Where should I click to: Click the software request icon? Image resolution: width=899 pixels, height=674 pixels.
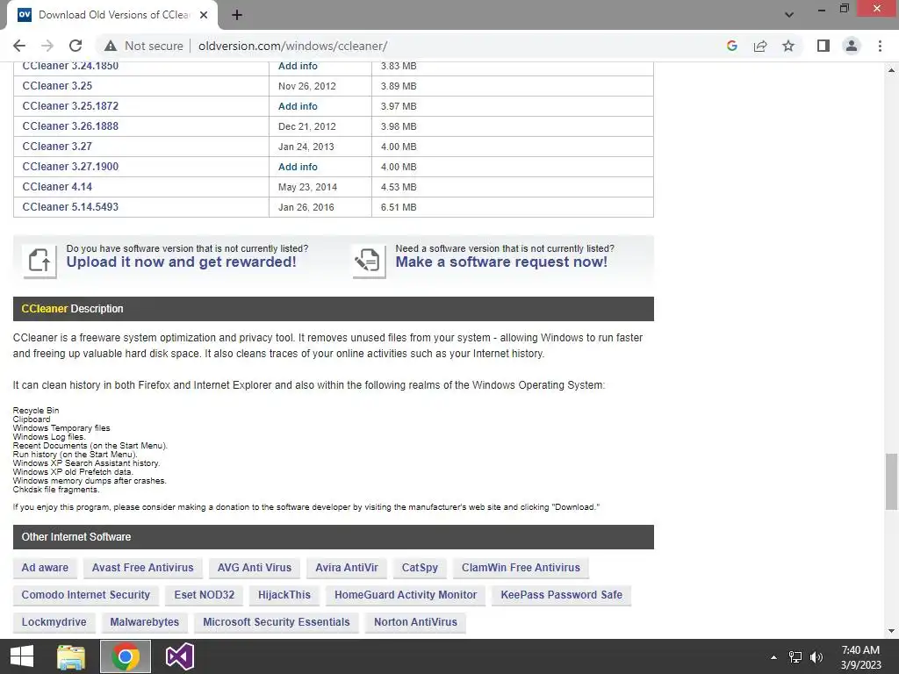[x=369, y=262]
